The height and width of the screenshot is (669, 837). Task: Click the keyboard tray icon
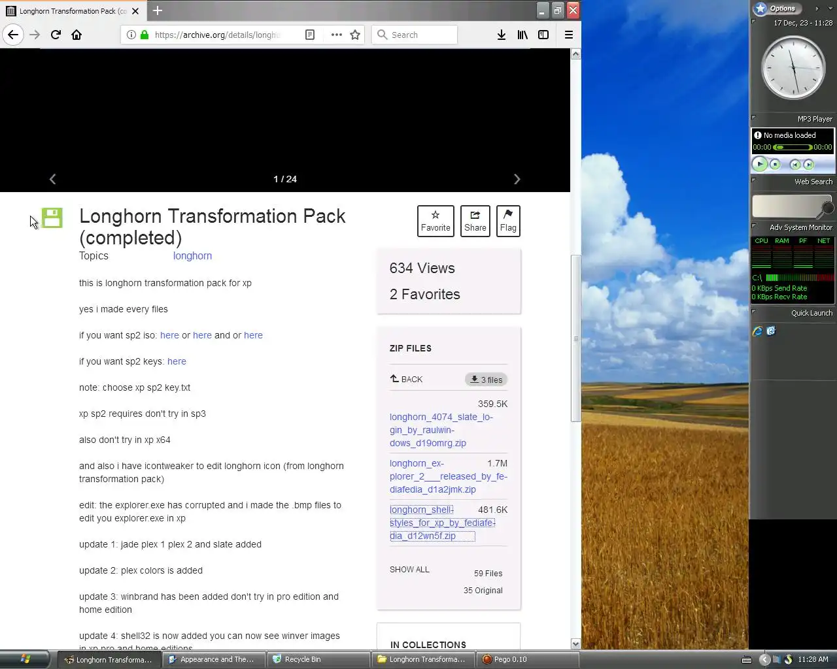click(x=747, y=660)
